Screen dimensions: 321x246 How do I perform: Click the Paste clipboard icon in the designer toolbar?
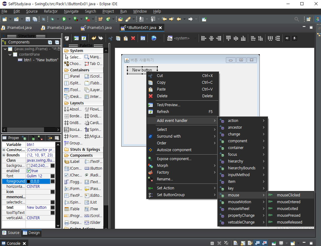click(x=126, y=38)
